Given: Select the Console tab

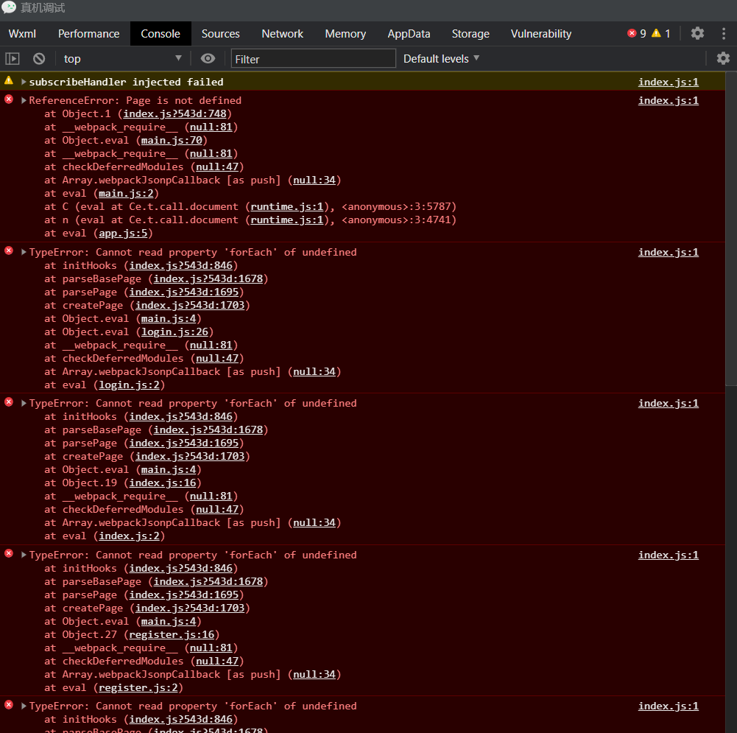Looking at the screenshot, I should pos(161,34).
